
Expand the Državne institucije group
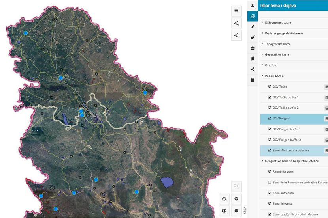coord(262,22)
